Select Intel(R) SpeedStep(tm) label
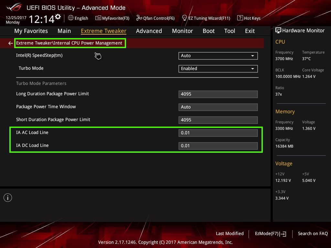The height and width of the screenshot is (248, 331). coord(39,56)
